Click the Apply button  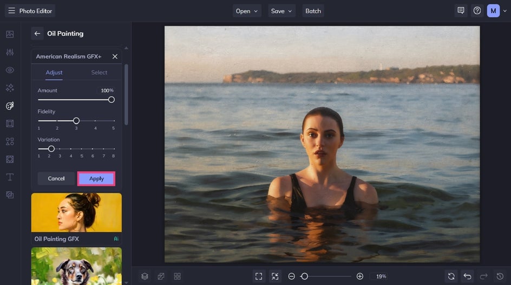tap(96, 178)
